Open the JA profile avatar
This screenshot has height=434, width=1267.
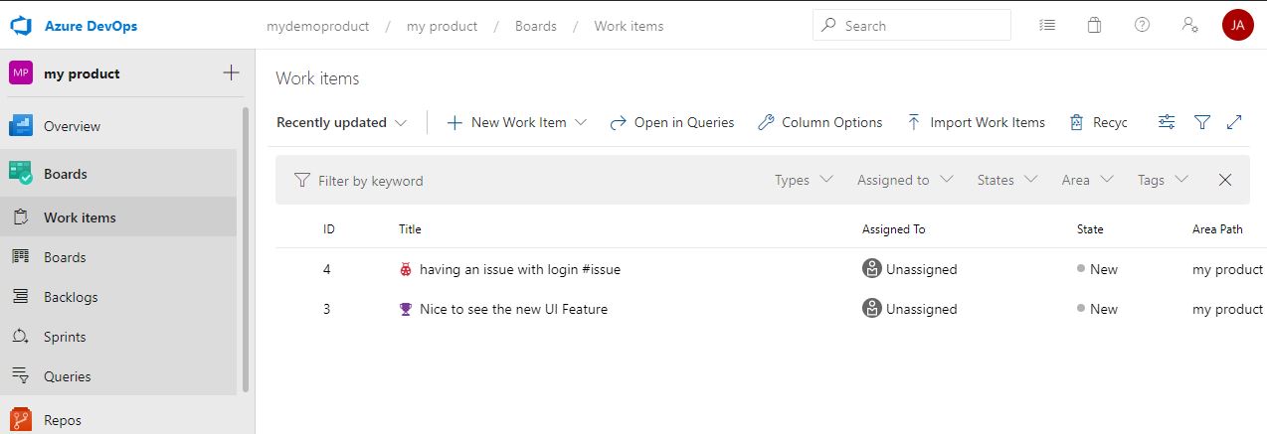(x=1237, y=26)
